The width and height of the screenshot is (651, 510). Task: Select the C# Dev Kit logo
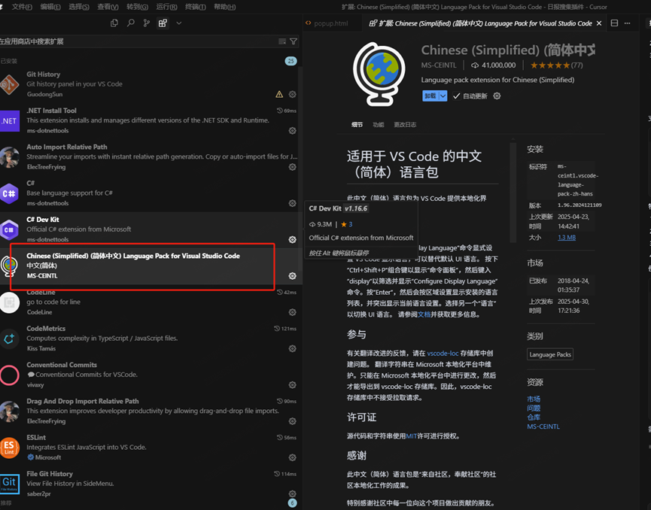point(9,229)
